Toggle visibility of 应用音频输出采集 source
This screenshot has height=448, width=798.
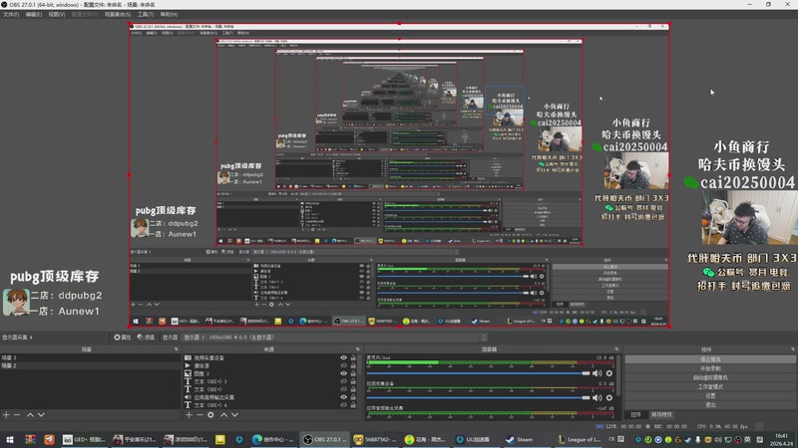click(343, 397)
